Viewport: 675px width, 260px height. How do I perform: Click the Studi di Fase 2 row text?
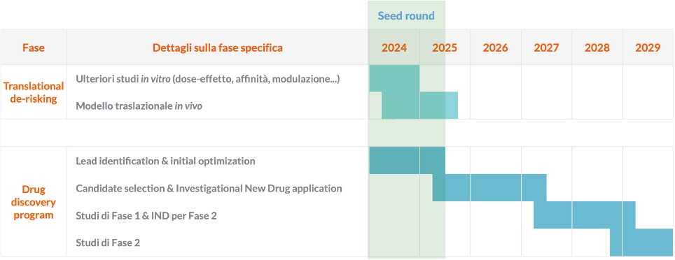[x=108, y=243]
